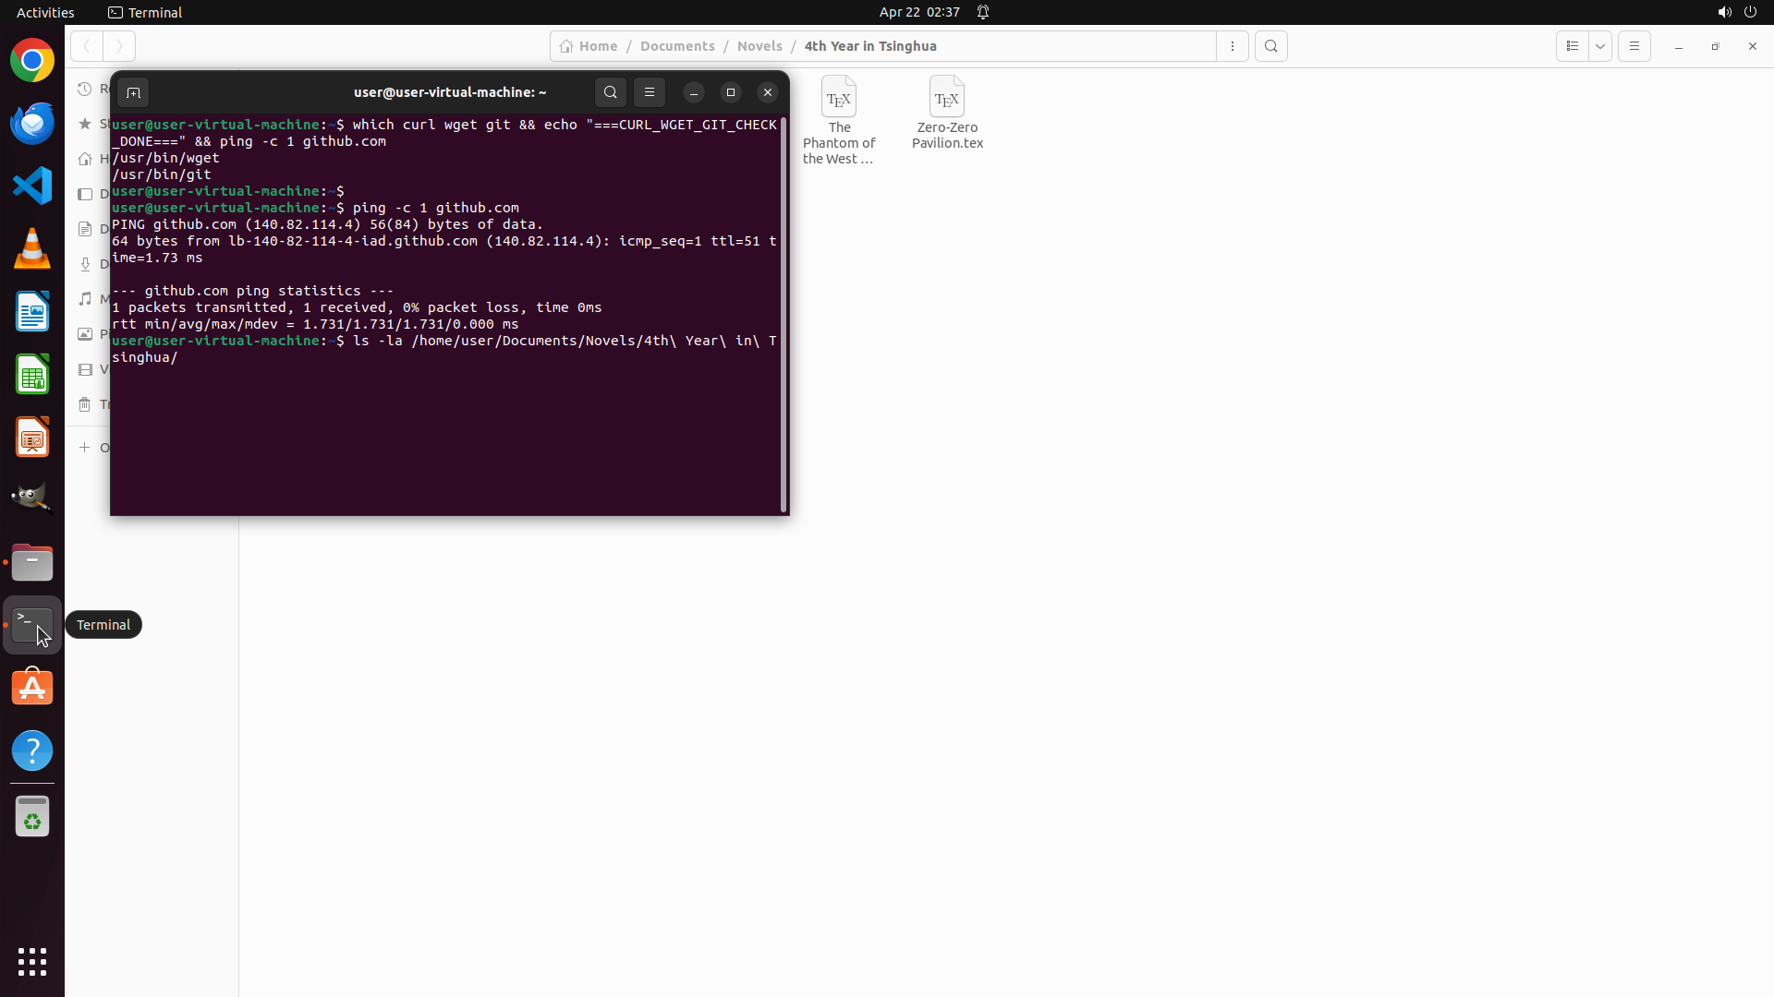The height and width of the screenshot is (997, 1774).
Task: Go to Documents in the path bar
Action: 677,46
